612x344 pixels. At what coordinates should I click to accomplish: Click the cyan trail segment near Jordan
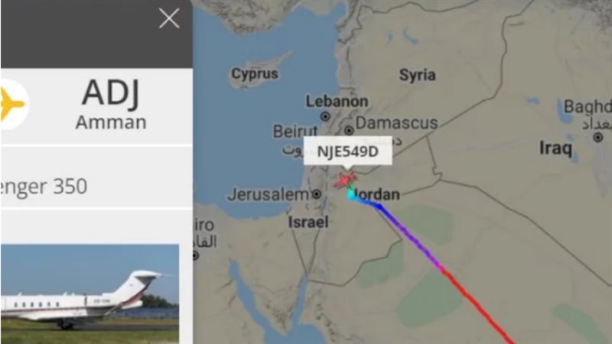[353, 196]
